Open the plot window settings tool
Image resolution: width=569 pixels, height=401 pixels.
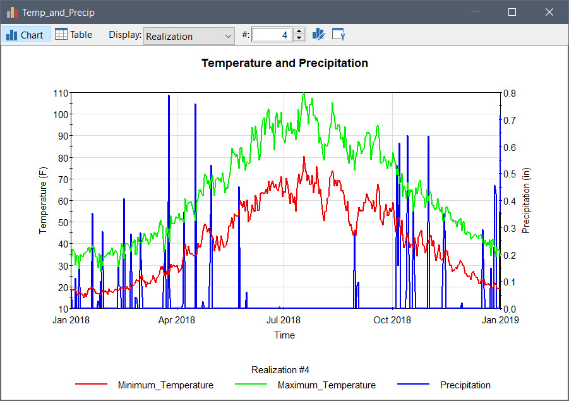[338, 34]
